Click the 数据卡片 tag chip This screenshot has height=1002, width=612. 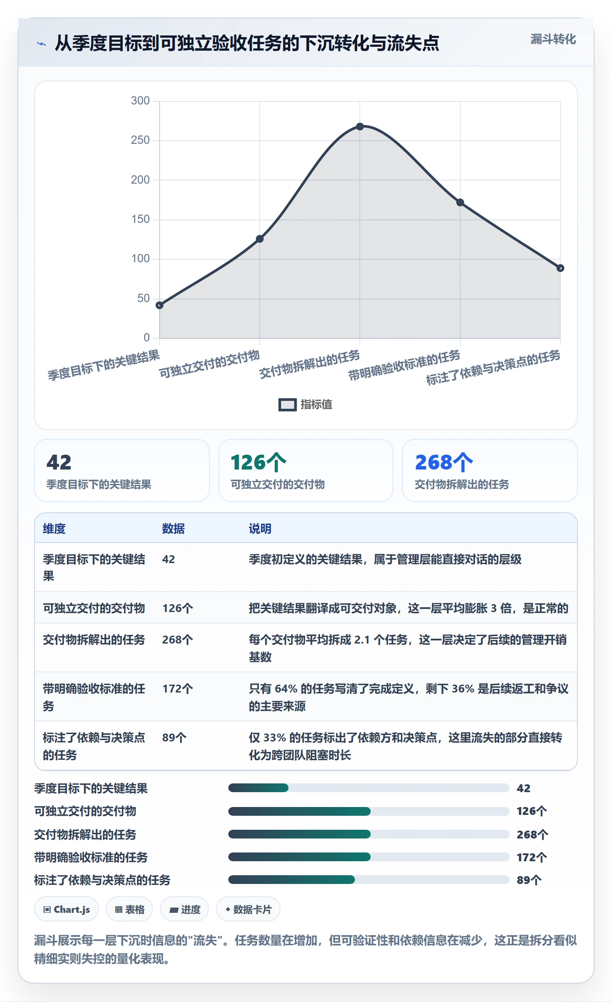coord(248,909)
